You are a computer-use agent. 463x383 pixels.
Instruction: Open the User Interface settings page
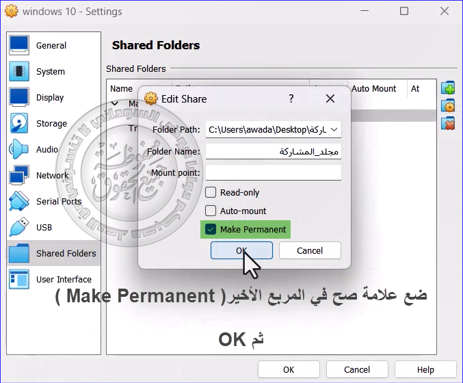coord(64,280)
